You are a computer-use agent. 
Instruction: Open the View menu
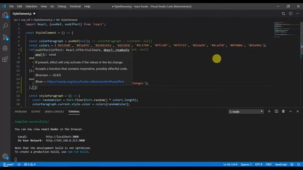tap(44, 6)
